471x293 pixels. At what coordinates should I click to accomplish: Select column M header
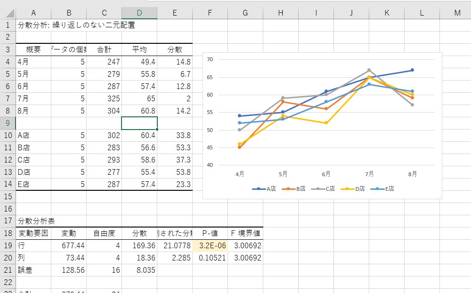click(457, 13)
